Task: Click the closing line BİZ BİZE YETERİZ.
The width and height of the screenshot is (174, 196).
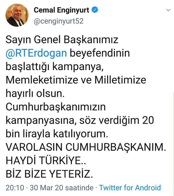Action: click(49, 174)
